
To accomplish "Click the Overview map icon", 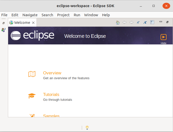I will [32, 74].
